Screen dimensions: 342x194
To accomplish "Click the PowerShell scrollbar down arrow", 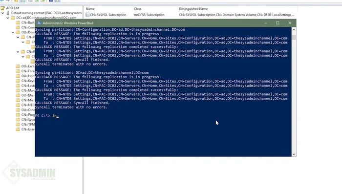I will [x=294, y=154].
